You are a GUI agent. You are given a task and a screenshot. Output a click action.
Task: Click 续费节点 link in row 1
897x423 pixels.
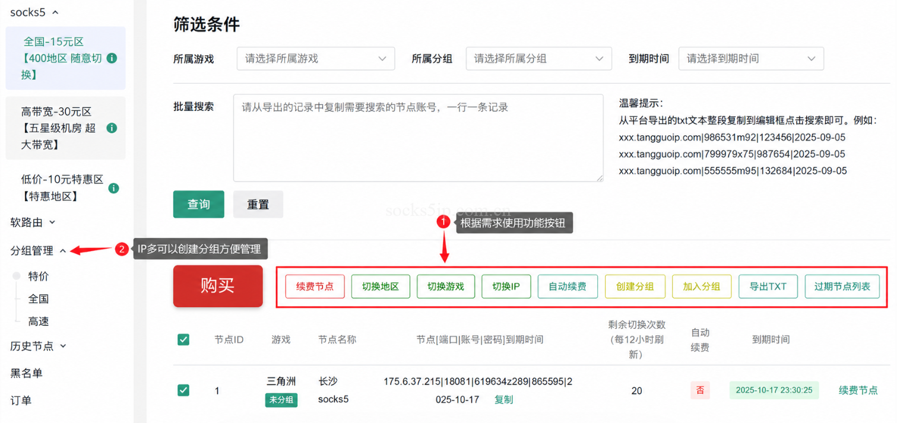click(x=858, y=390)
